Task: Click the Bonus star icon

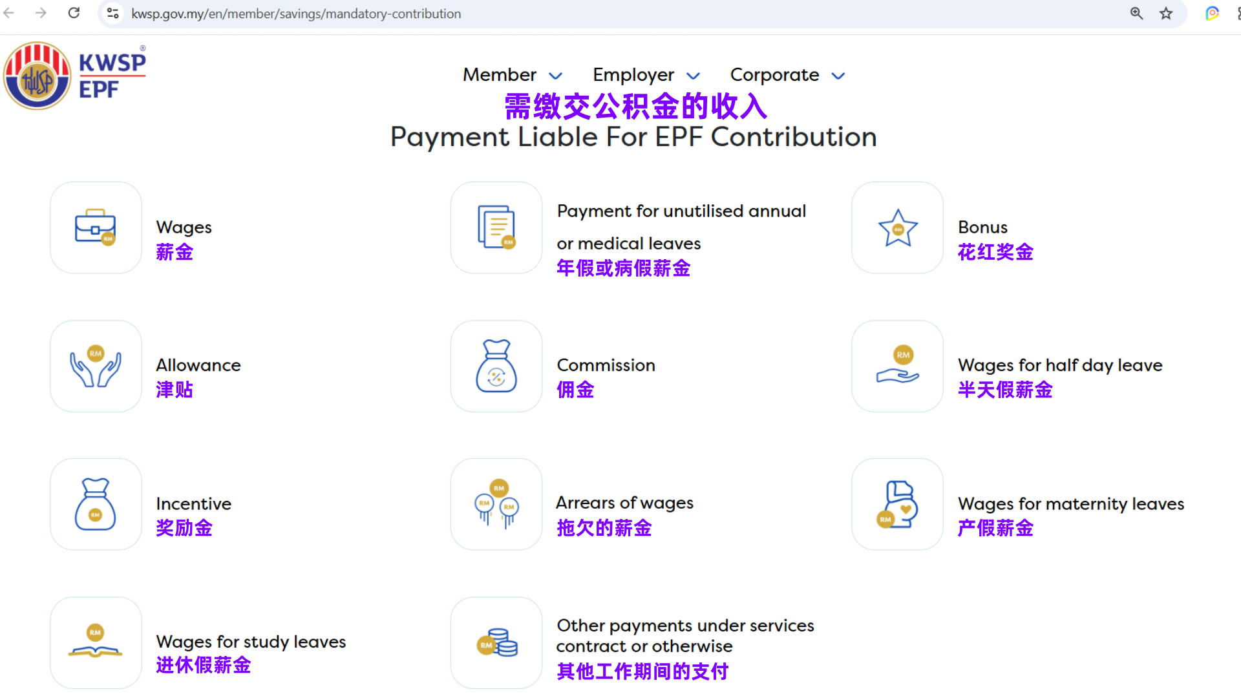Action: click(897, 227)
